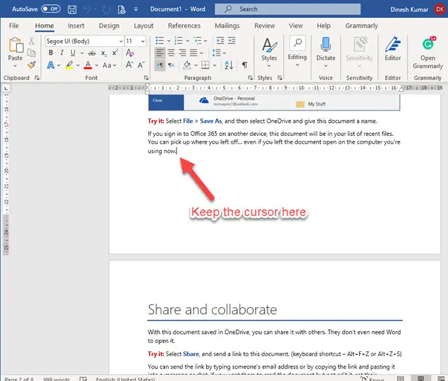Toggle Align Left paragraph alignment

(x=160, y=53)
